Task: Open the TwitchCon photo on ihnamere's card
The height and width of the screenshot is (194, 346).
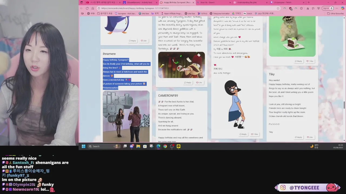Action: [126, 116]
